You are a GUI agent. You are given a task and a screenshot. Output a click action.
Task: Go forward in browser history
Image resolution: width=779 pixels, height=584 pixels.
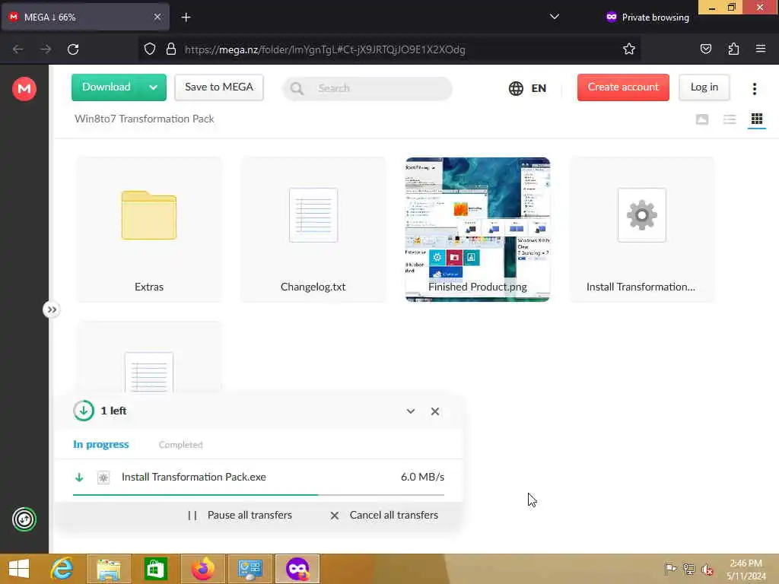click(45, 49)
